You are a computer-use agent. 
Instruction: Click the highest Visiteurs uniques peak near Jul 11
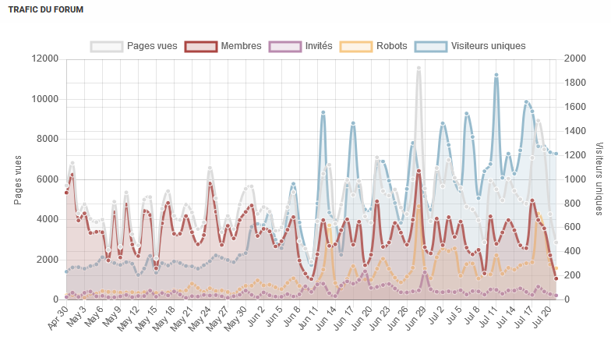(496, 75)
